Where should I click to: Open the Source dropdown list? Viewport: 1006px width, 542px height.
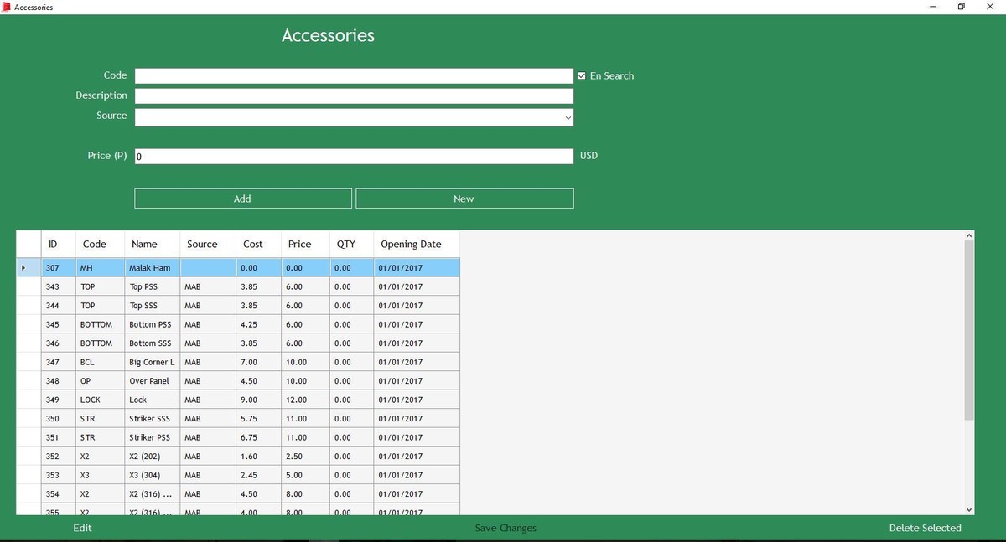(x=568, y=118)
